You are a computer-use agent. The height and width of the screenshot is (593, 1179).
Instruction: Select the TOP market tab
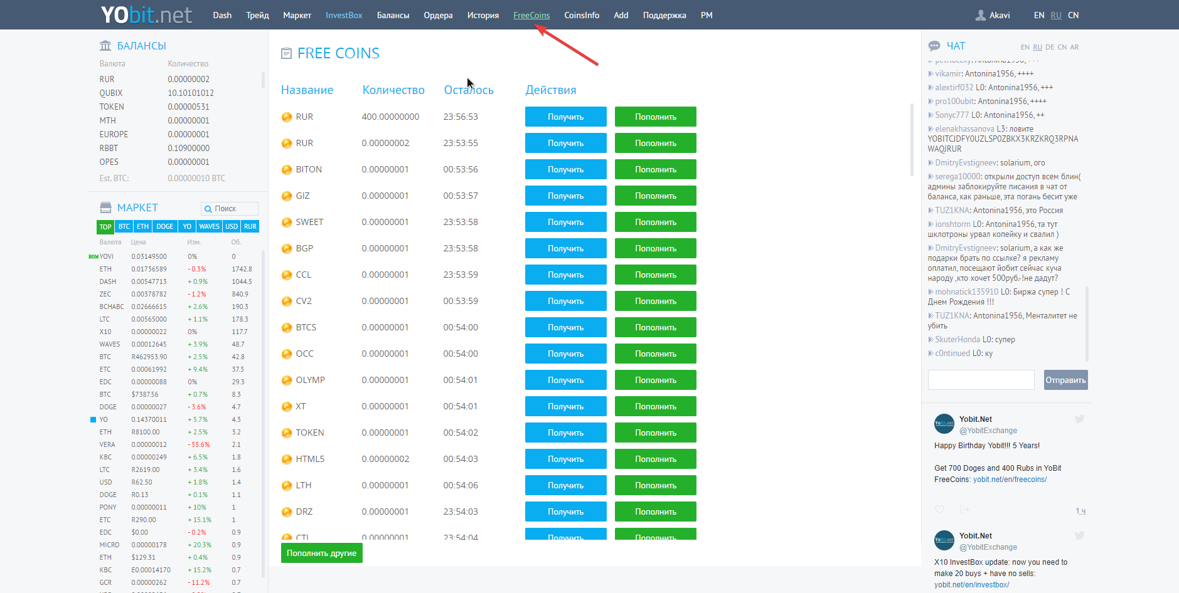(105, 226)
